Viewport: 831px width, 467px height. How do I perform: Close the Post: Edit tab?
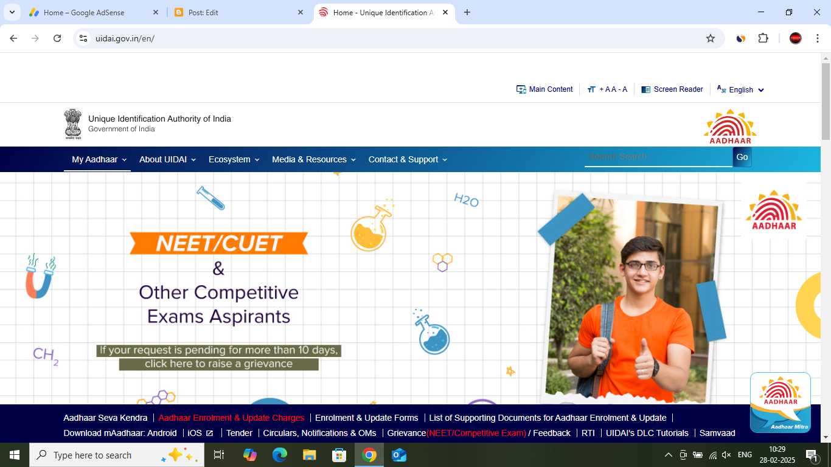point(301,12)
